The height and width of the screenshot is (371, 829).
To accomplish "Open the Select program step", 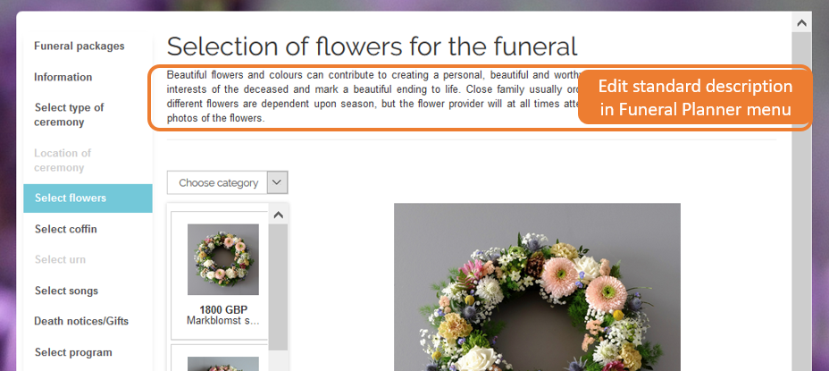I will pos(73,352).
